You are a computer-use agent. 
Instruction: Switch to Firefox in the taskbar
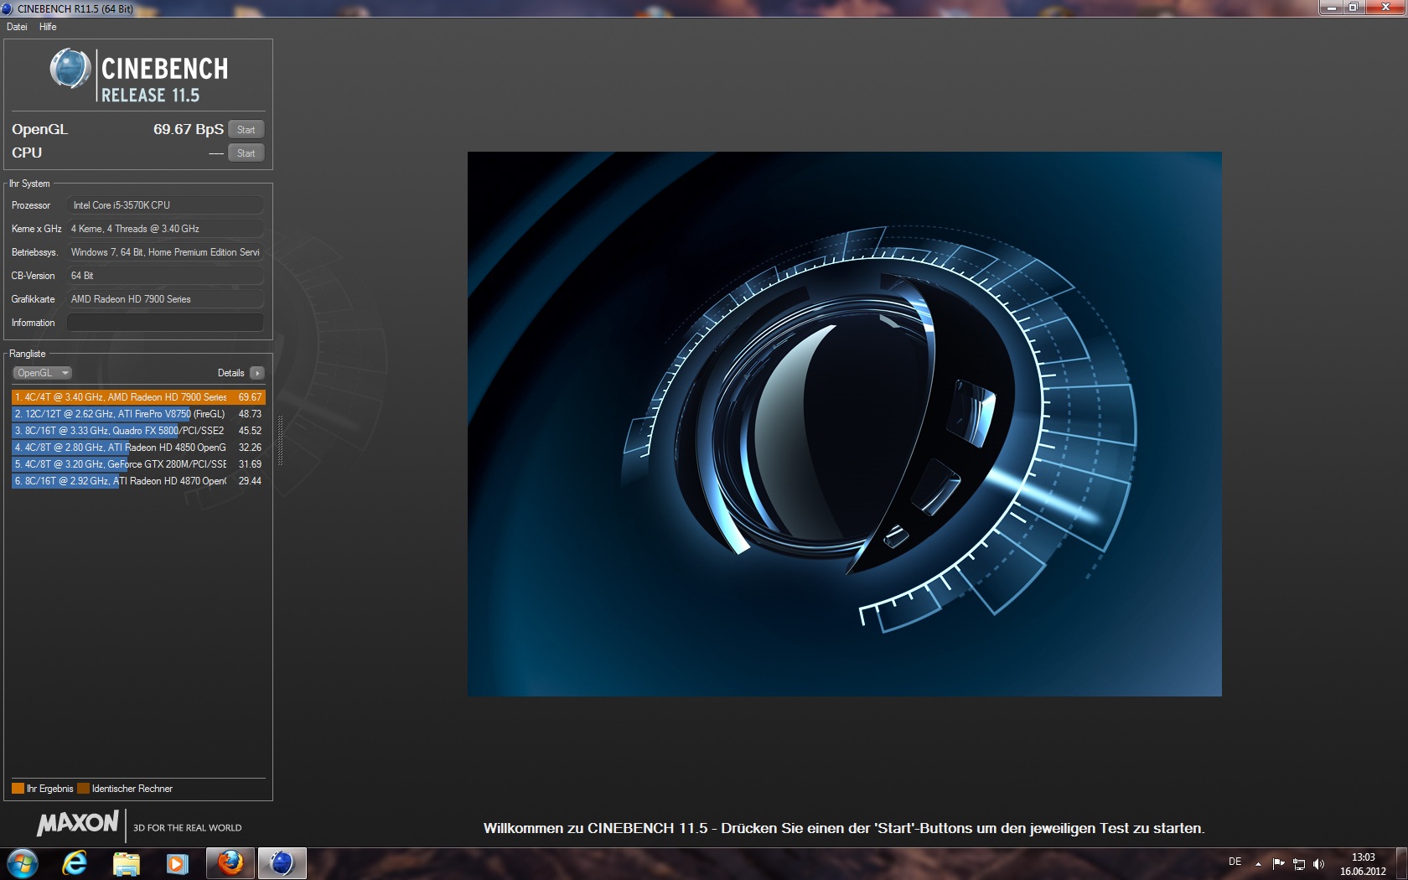point(230,863)
